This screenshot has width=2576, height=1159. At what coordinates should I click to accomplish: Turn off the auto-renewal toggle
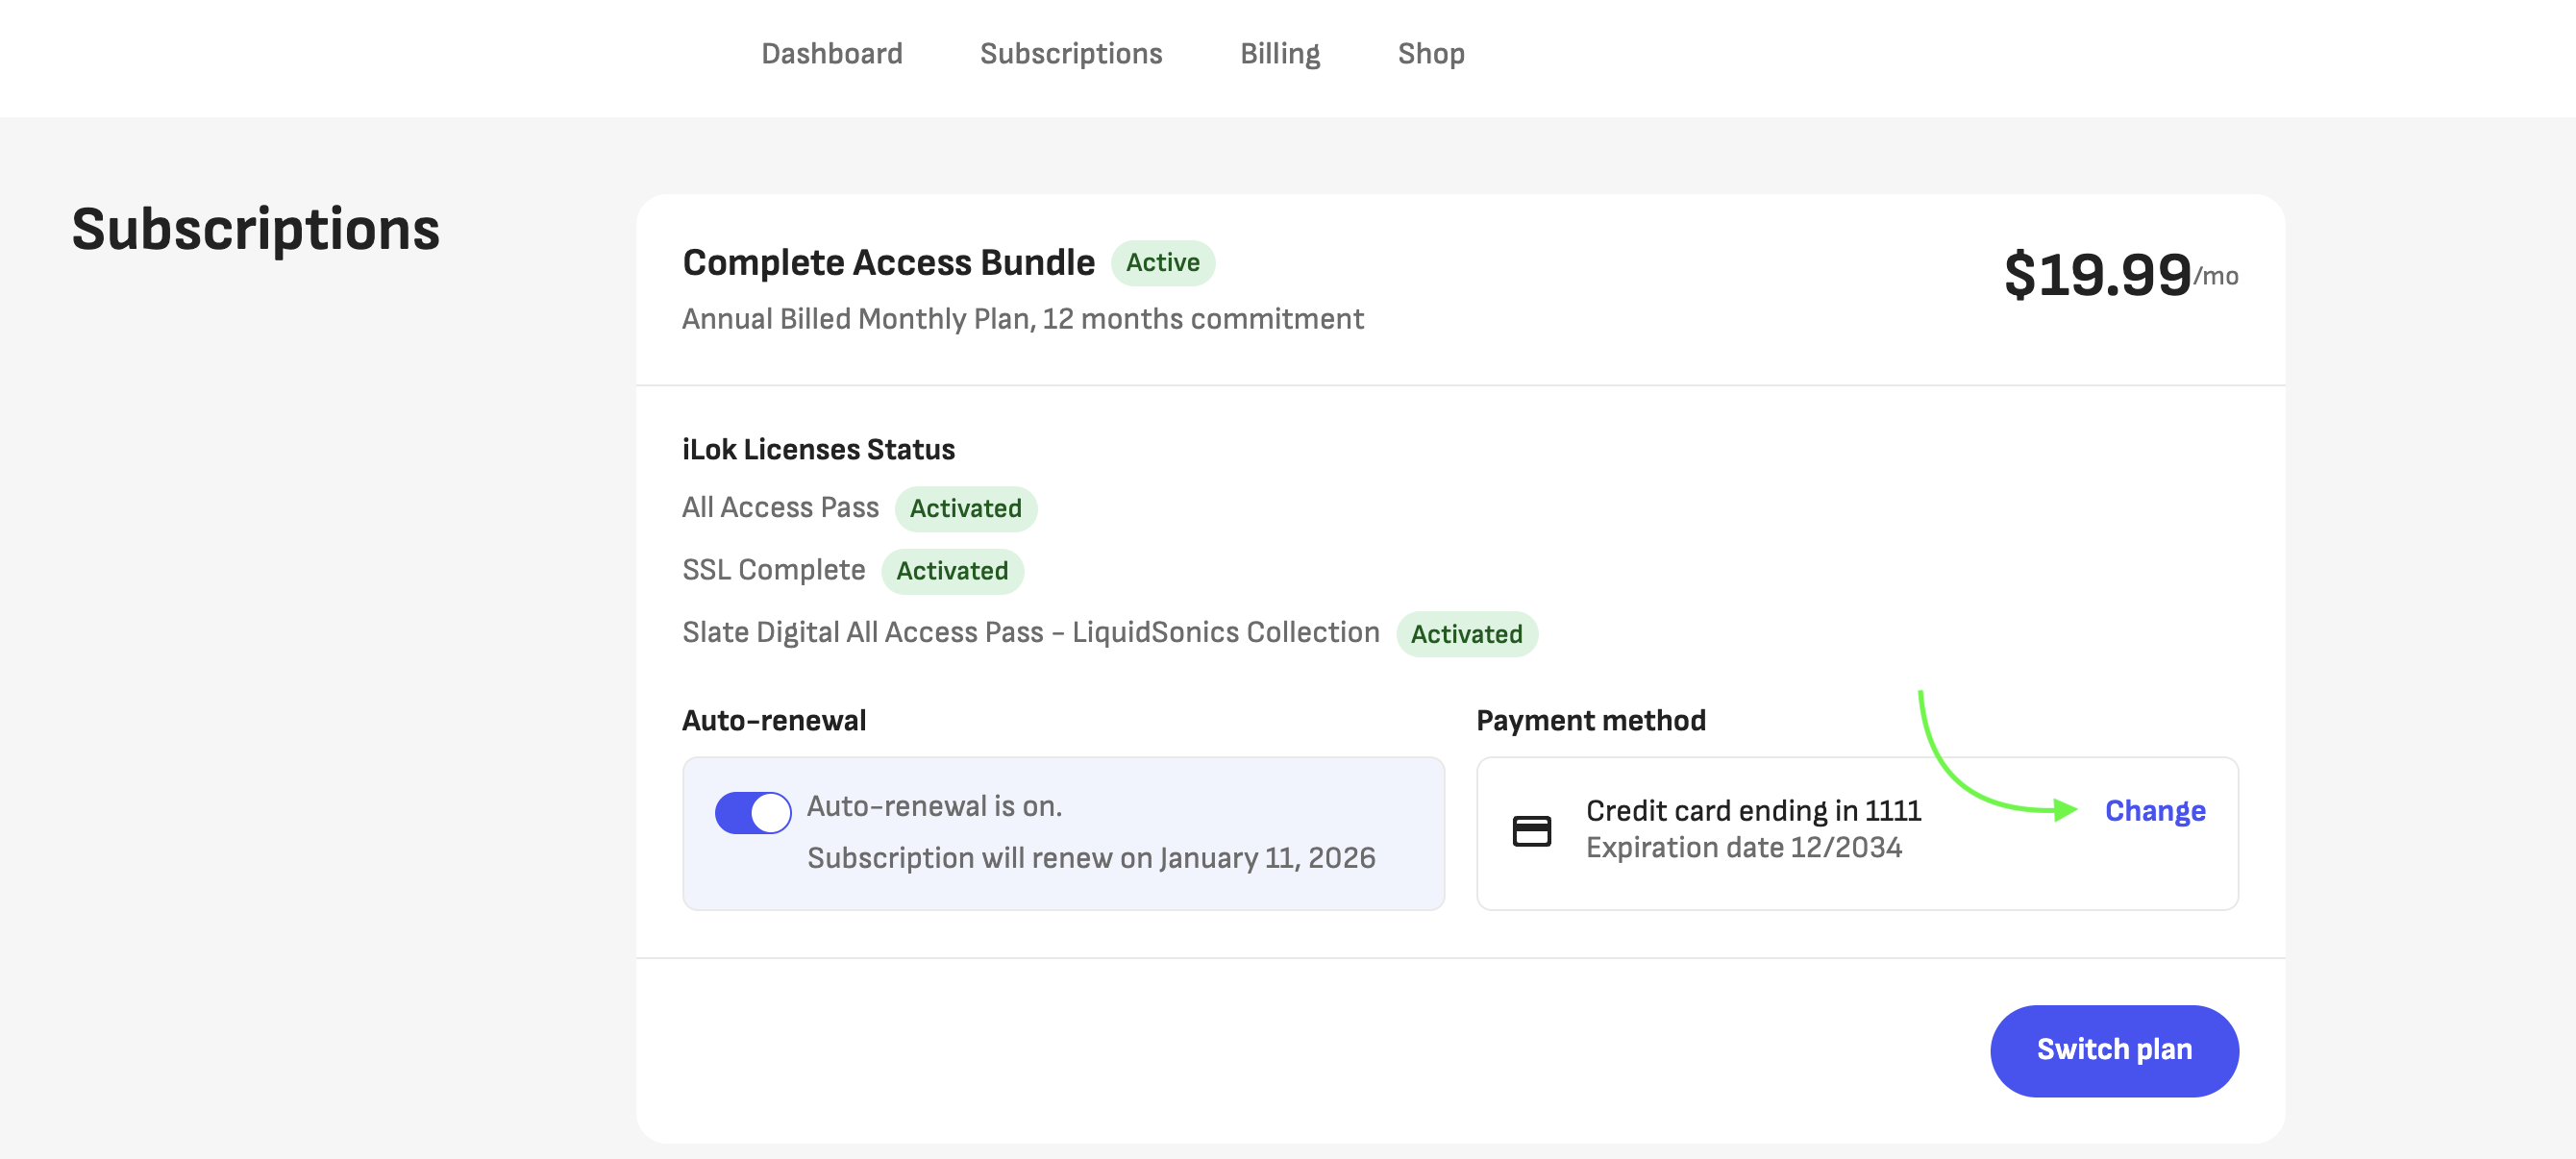(752, 812)
